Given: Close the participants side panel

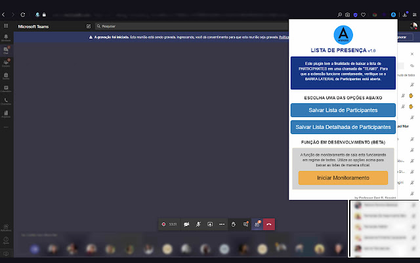Looking at the screenshot, I should coord(412,54).
